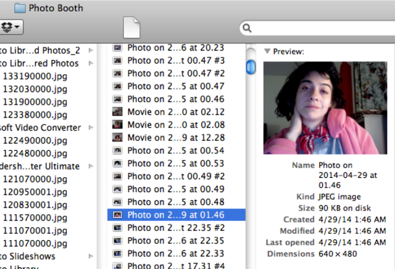Click file icon of selected 'Photo on 2...9 at 01.46'
This screenshot has height=269, width=395.
117,215
